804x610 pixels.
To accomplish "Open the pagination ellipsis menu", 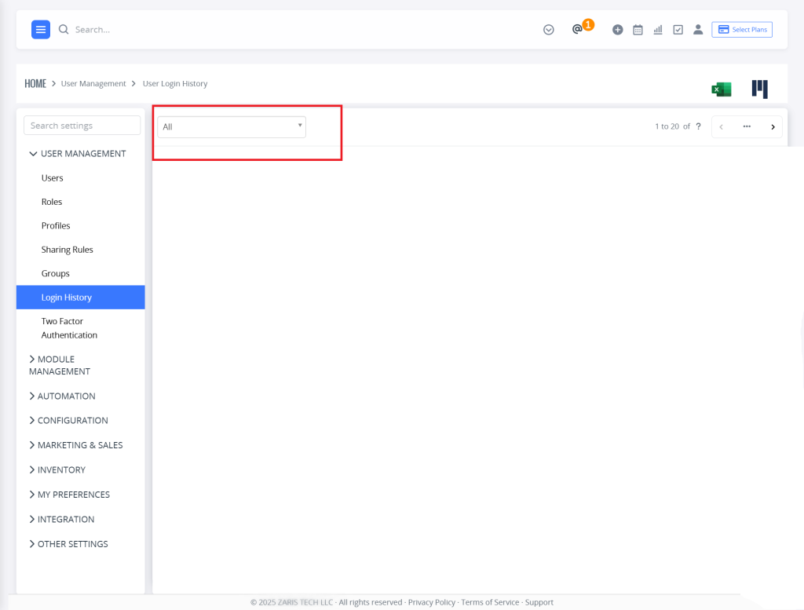I will tap(747, 126).
